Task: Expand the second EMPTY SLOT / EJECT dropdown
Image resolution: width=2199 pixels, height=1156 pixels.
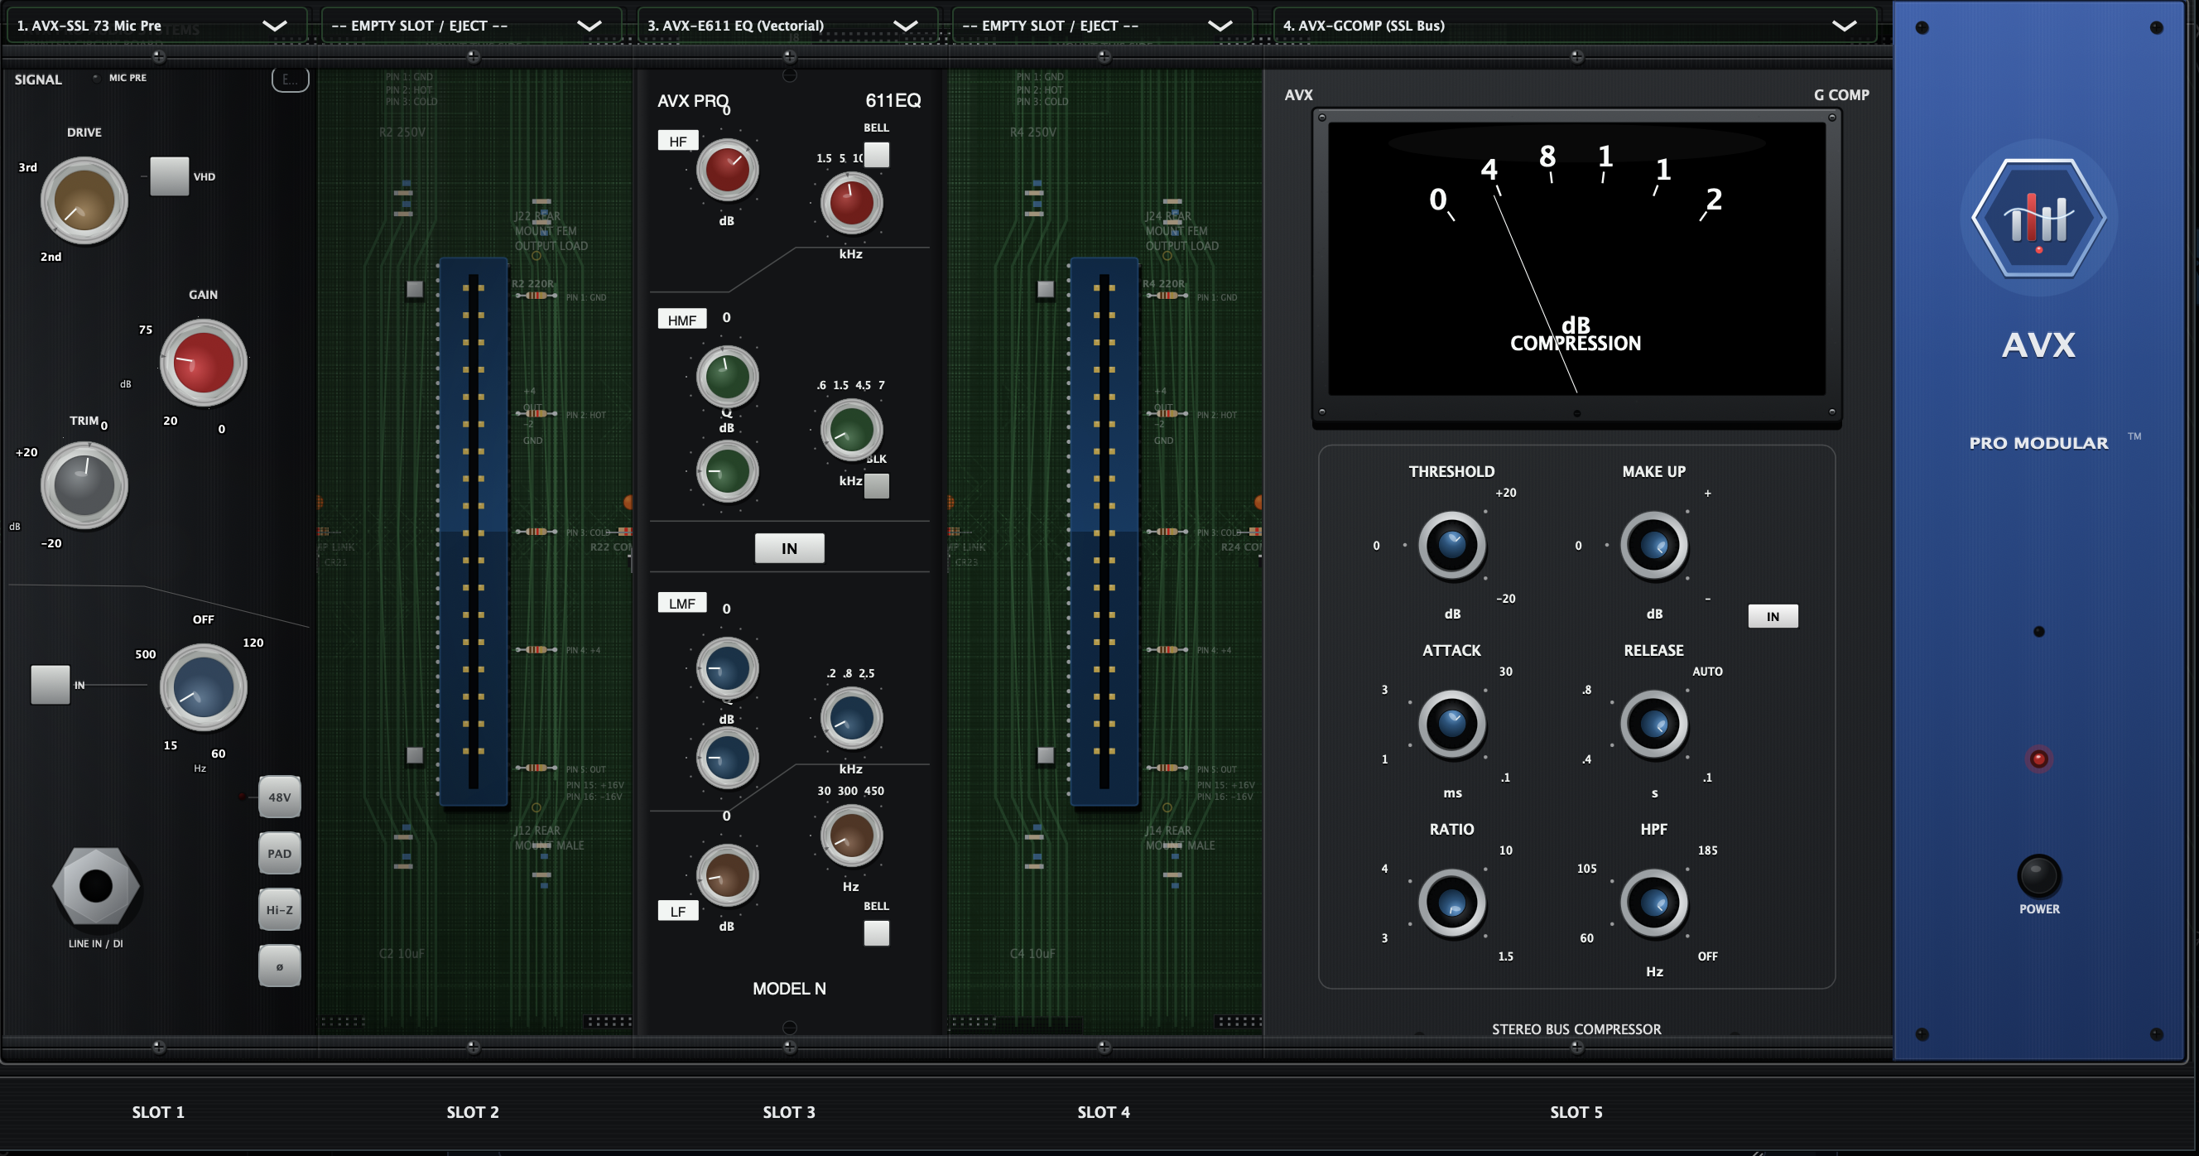Action: coord(1101,26)
